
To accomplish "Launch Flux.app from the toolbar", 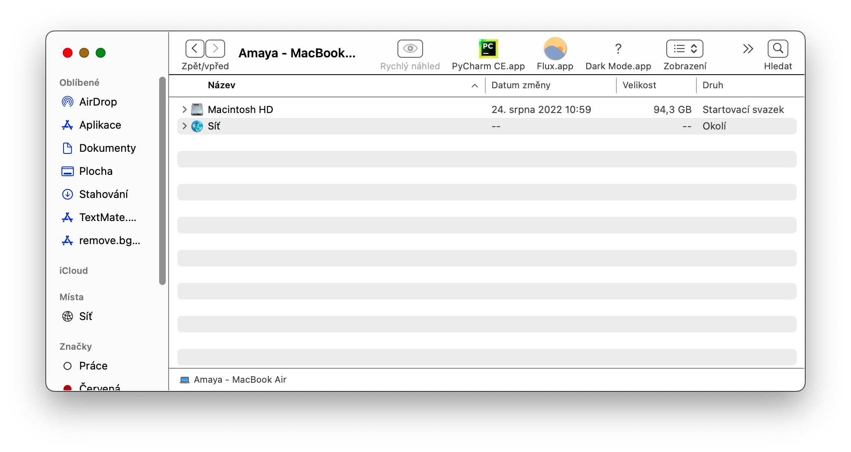I will point(555,49).
